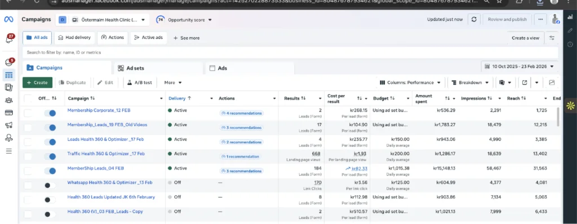Image resolution: width=577 pixels, height=224 pixels.
Task: Select the Campaigns table icon in sidebar
Action: coord(9,75)
